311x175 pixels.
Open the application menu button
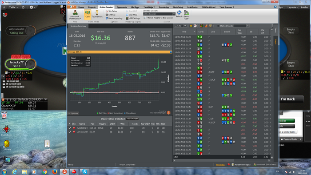click(72, 7)
